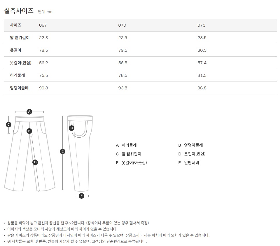Click the 엉덩이둘레 row label in table
The height and width of the screenshot is (246, 280).
point(19,88)
